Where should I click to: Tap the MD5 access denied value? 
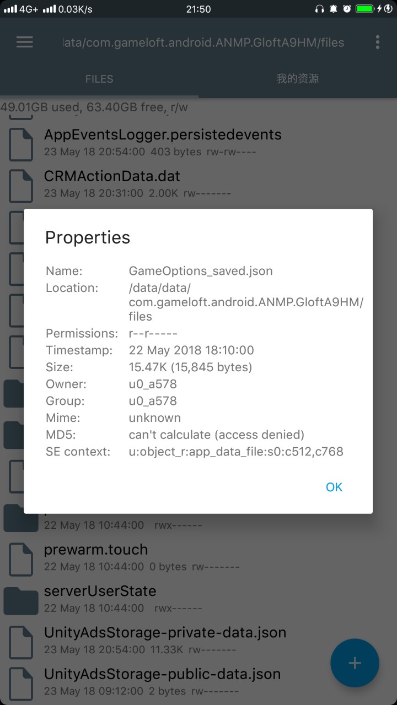pos(216,435)
